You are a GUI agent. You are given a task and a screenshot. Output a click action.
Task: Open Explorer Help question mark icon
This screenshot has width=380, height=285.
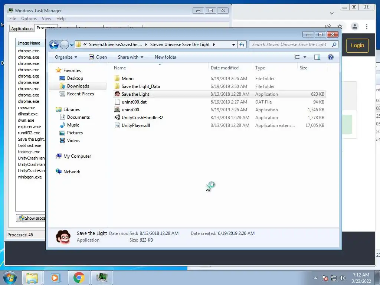pos(331,57)
